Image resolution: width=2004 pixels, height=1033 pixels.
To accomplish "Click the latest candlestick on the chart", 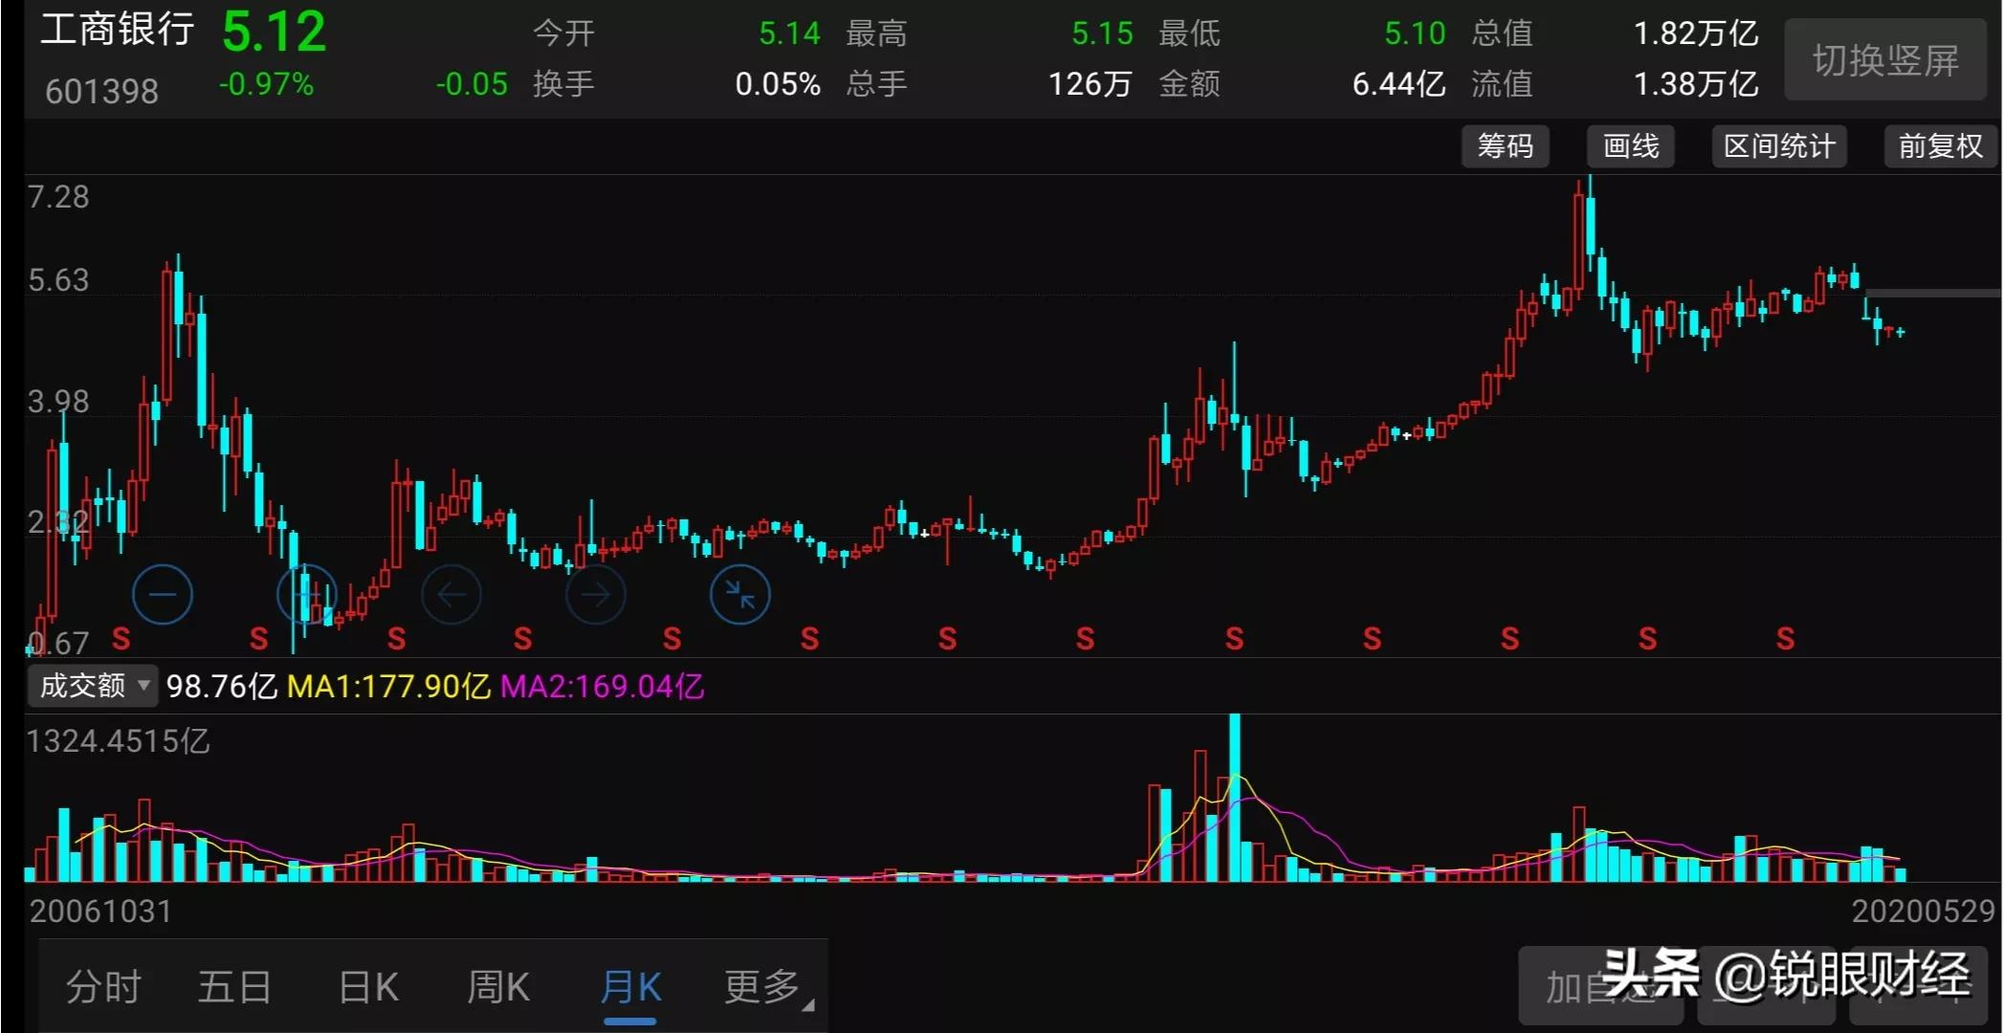I will [x=1901, y=332].
